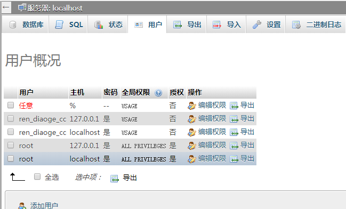Click the back arrow collapse button
This screenshot has width=346, height=209.
coord(6,7)
